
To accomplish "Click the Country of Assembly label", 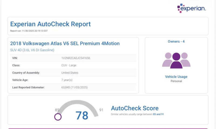I will [x=26, y=73].
